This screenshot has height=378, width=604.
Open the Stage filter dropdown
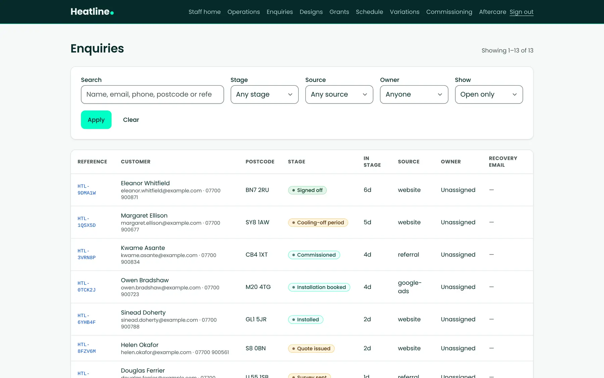tap(264, 94)
